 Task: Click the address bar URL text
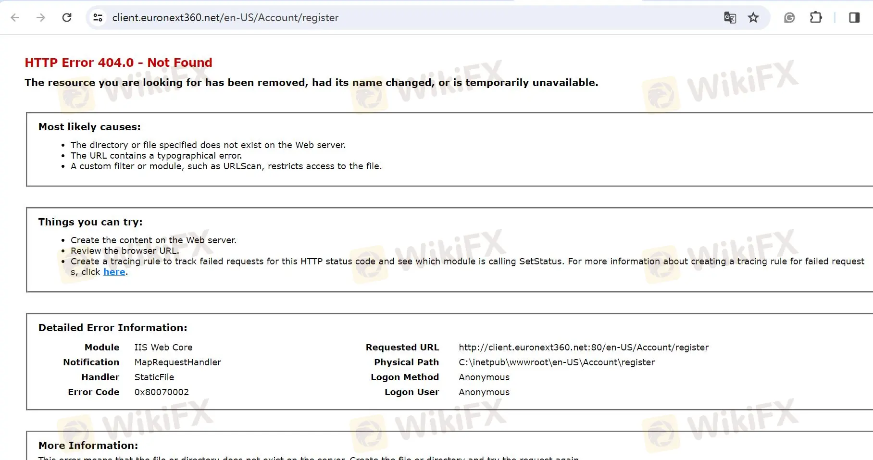tap(225, 18)
